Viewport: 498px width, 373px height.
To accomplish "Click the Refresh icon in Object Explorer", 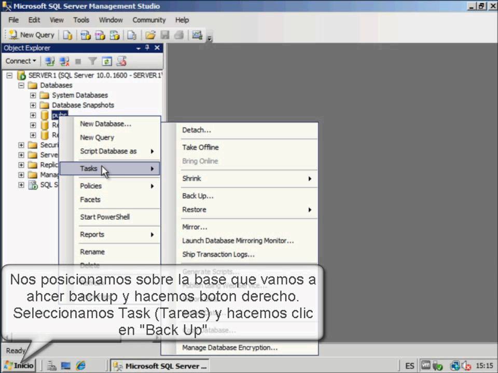I will point(107,61).
